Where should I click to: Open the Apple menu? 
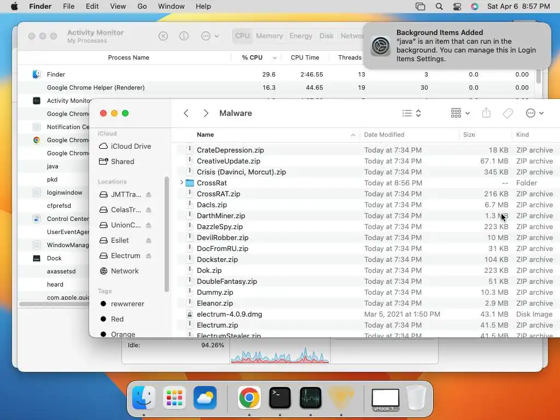[14, 7]
